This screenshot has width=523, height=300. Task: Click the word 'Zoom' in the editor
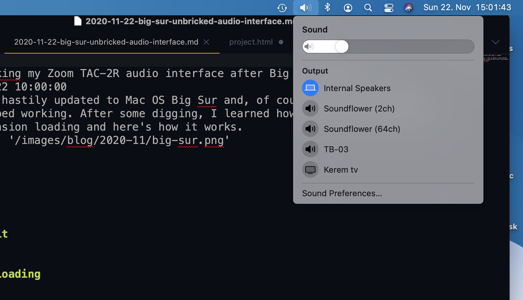60,73
